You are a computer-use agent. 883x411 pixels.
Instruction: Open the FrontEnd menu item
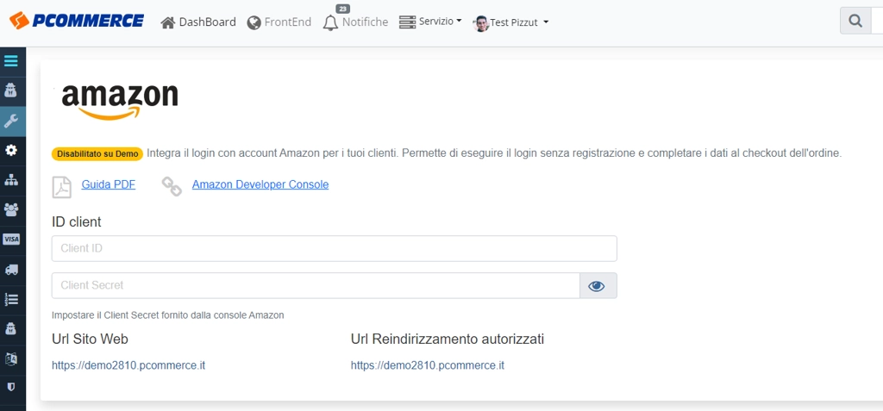[279, 22]
